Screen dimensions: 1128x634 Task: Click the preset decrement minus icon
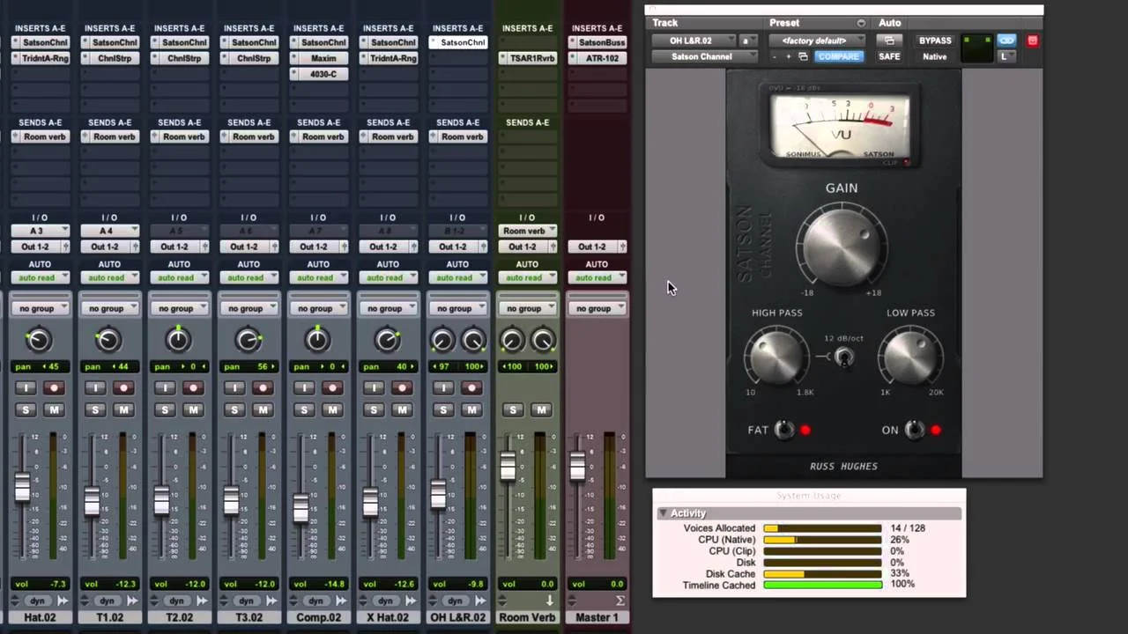(x=774, y=55)
